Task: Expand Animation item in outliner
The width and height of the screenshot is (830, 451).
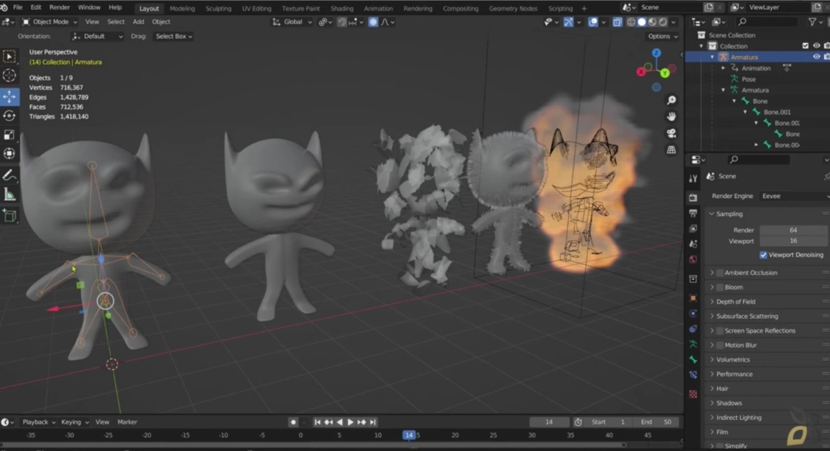Action: pos(724,68)
